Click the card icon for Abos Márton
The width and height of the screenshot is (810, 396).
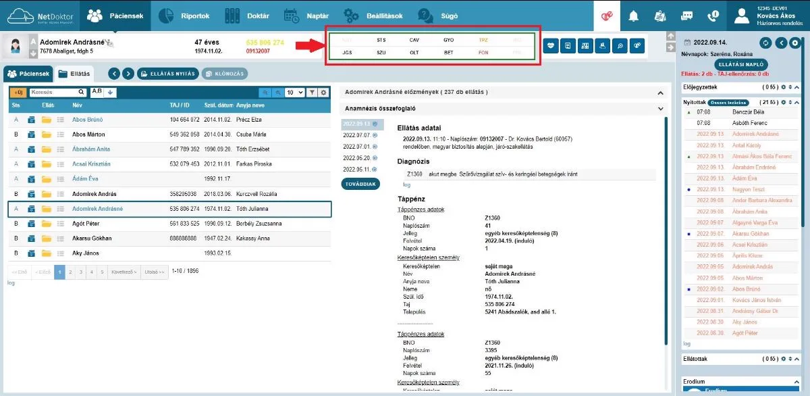(32, 134)
